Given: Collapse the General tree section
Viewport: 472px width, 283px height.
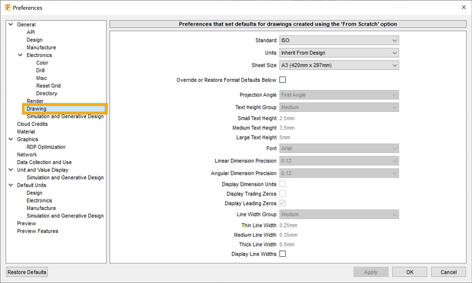Looking at the screenshot, I should 11,25.
